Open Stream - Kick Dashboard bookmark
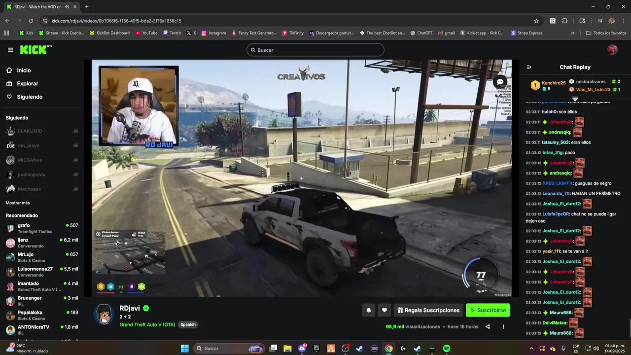 pos(61,33)
